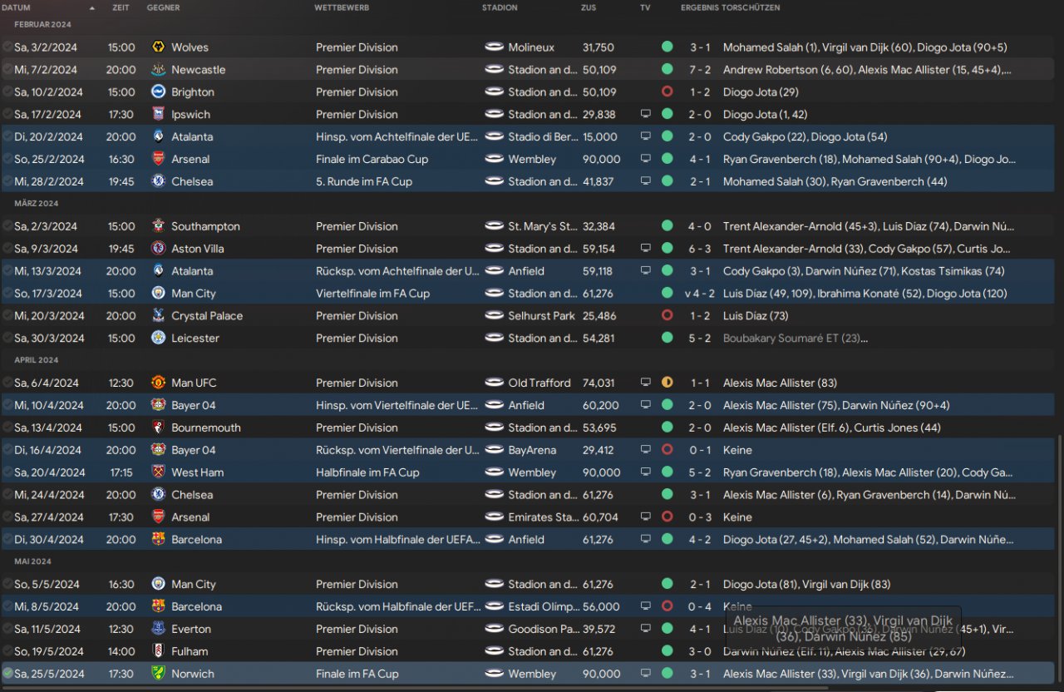This screenshot has height=692, width=1064.
Task: Open the 7 - 2 result against Newcastle
Action: [699, 70]
